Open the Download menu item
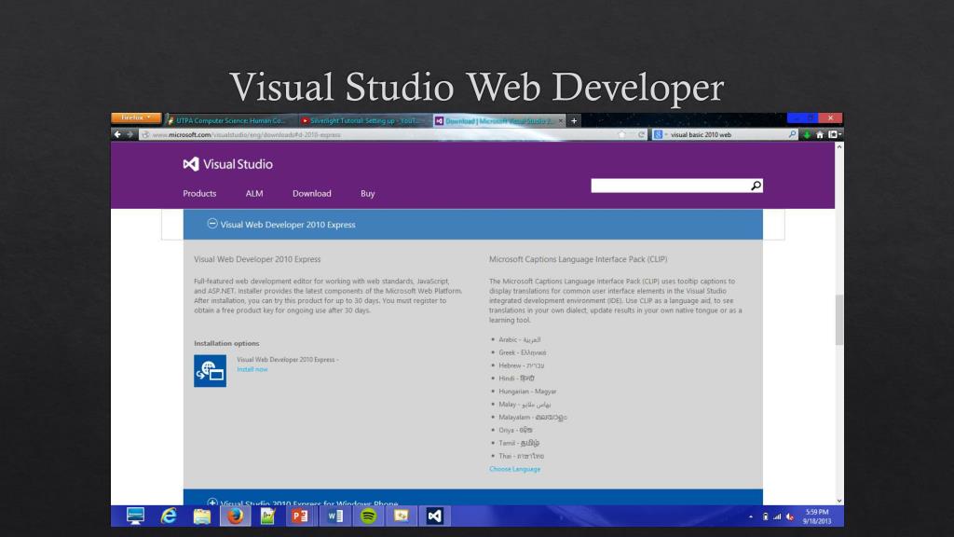 point(311,194)
